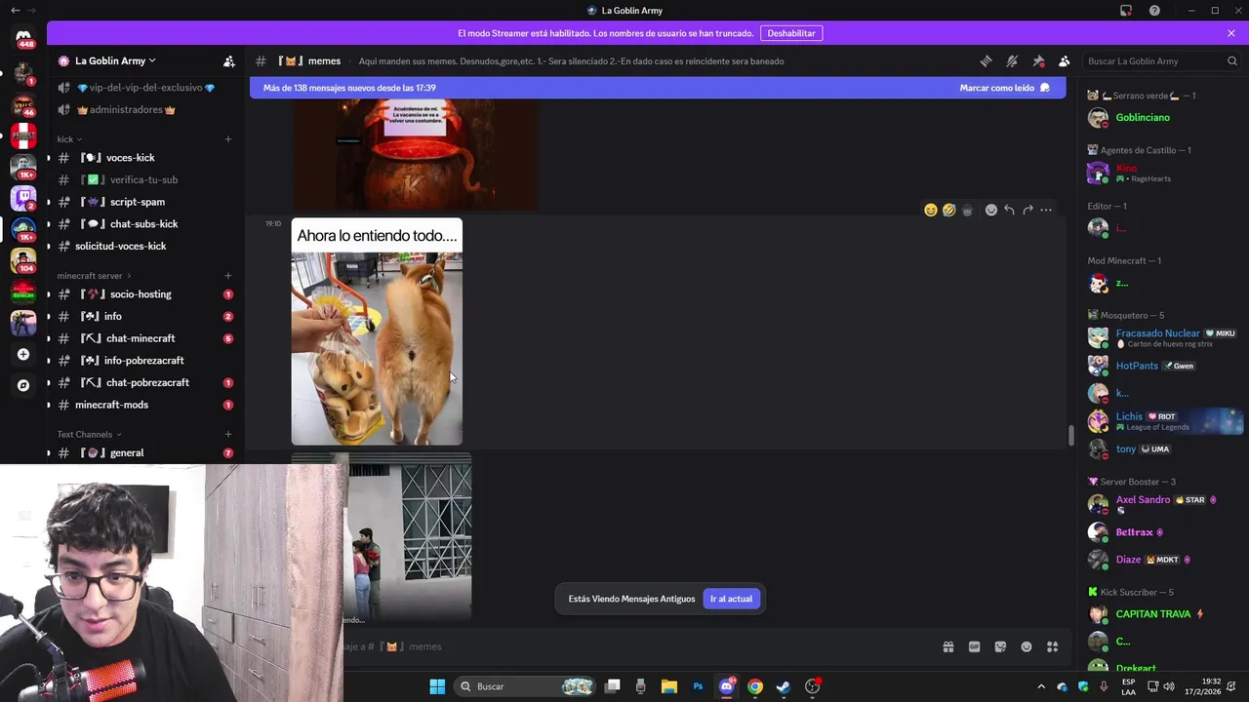
Task: React with grinning emoji on message
Action: 931,210
